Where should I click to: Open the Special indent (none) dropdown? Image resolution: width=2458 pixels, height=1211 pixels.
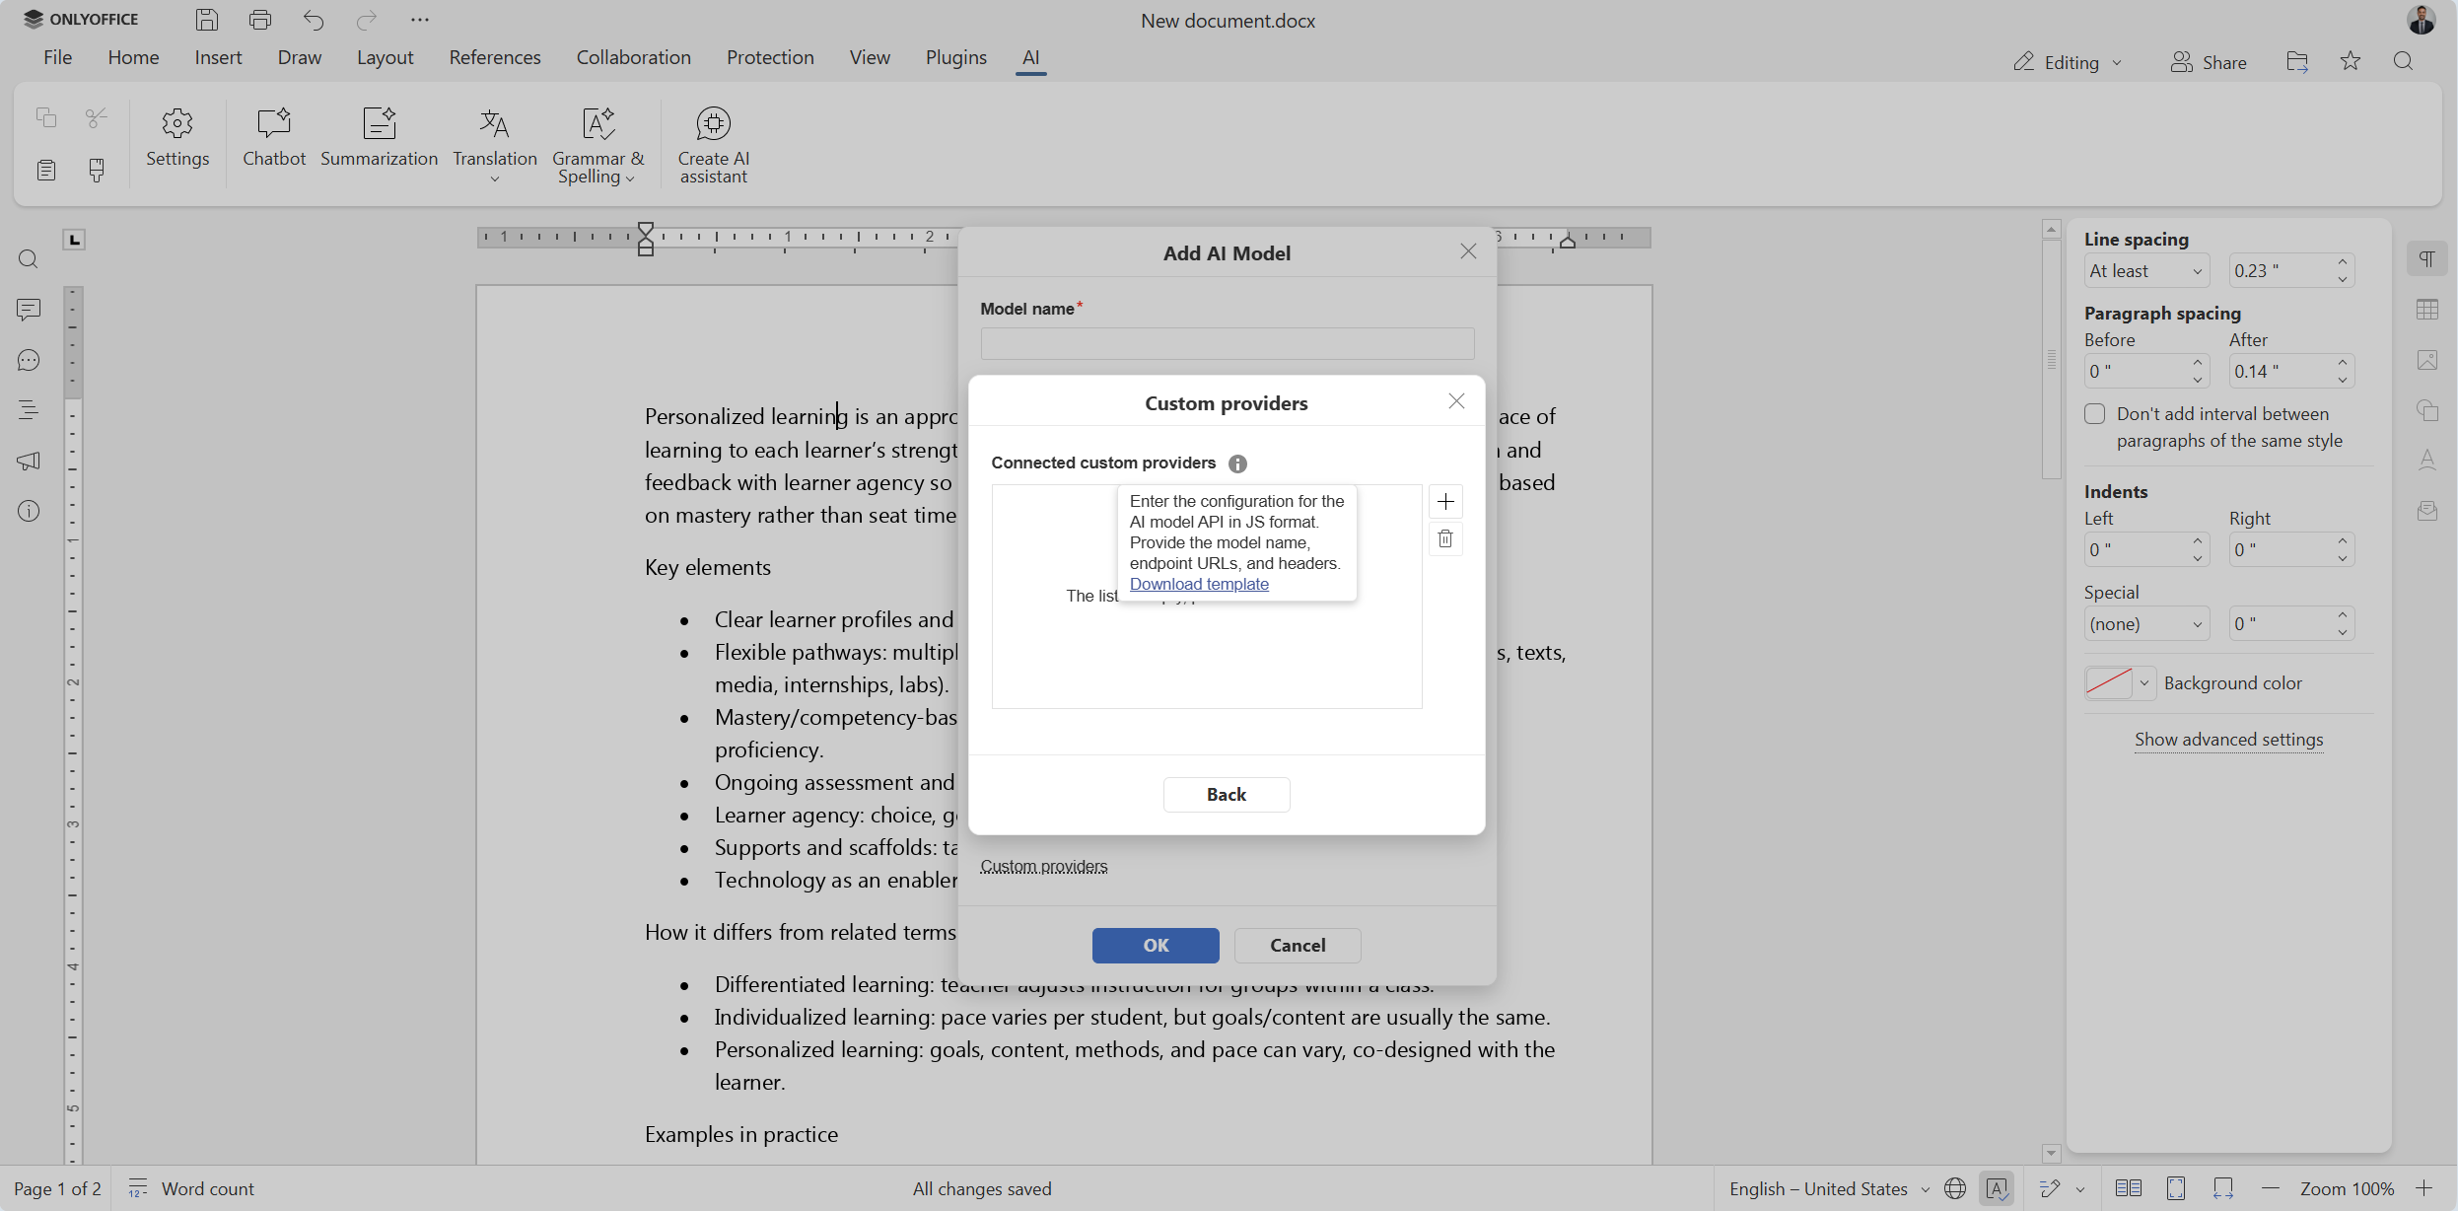[2146, 624]
